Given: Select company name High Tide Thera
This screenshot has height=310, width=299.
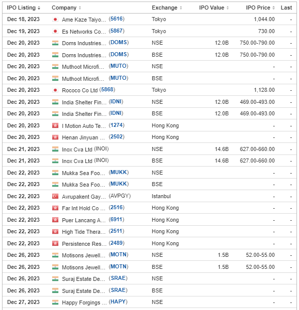Looking at the screenshot, I should click(84, 232).
